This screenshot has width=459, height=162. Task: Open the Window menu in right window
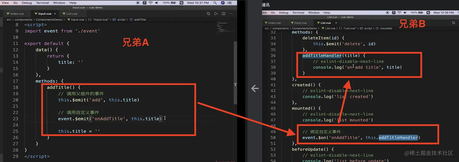point(314,13)
